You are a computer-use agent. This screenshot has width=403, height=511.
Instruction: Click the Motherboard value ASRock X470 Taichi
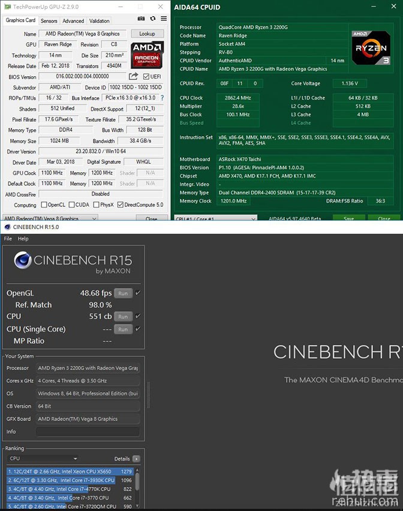240,160
